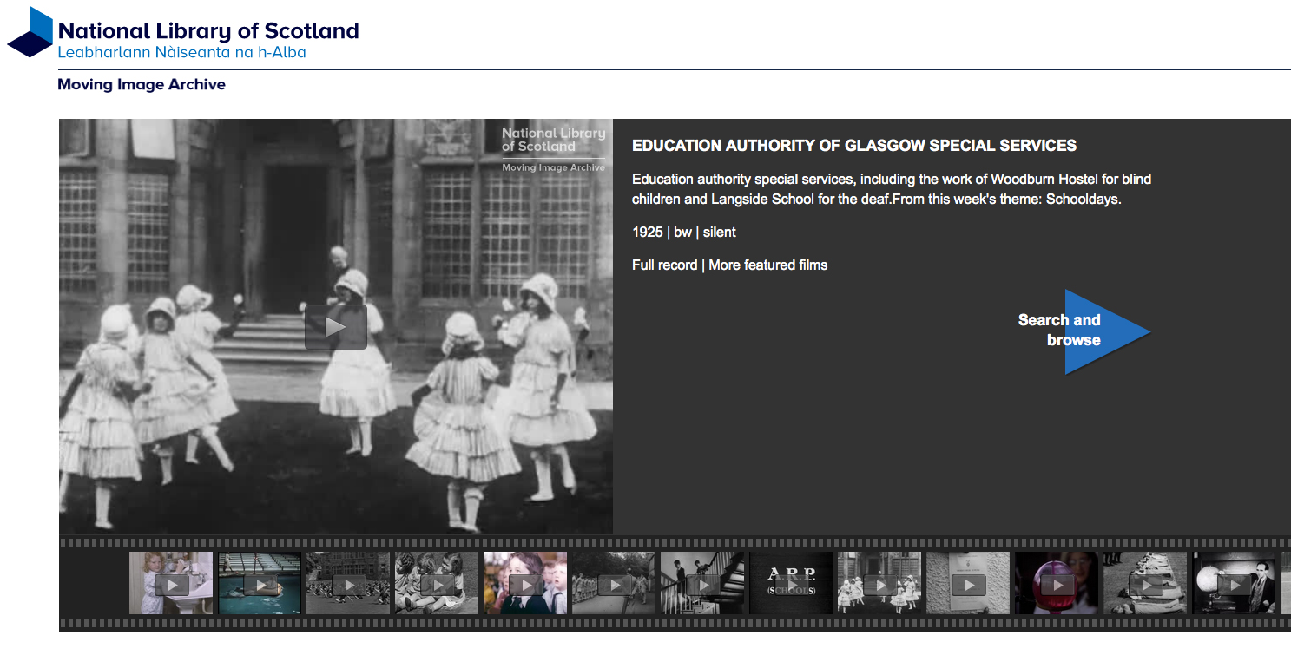Click the featured film title heading
The width and height of the screenshot is (1291, 655).
(853, 146)
